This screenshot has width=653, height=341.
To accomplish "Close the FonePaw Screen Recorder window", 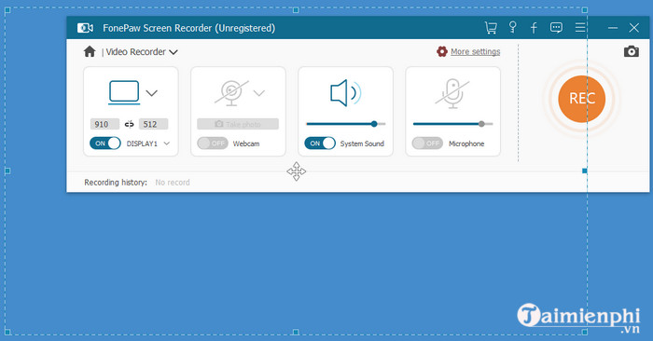I will (x=633, y=28).
